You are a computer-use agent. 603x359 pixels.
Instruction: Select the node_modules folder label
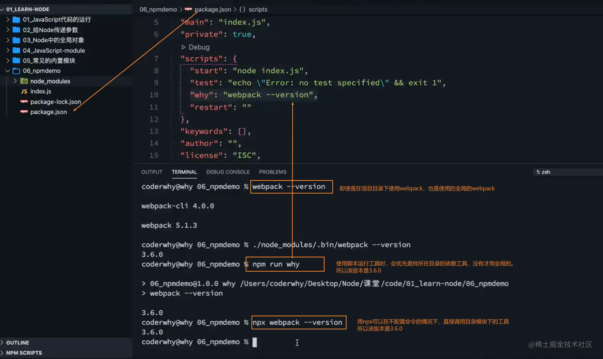click(50, 81)
